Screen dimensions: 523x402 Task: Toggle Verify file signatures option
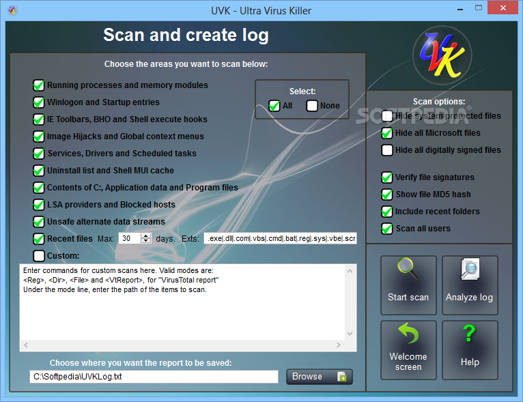click(x=387, y=177)
